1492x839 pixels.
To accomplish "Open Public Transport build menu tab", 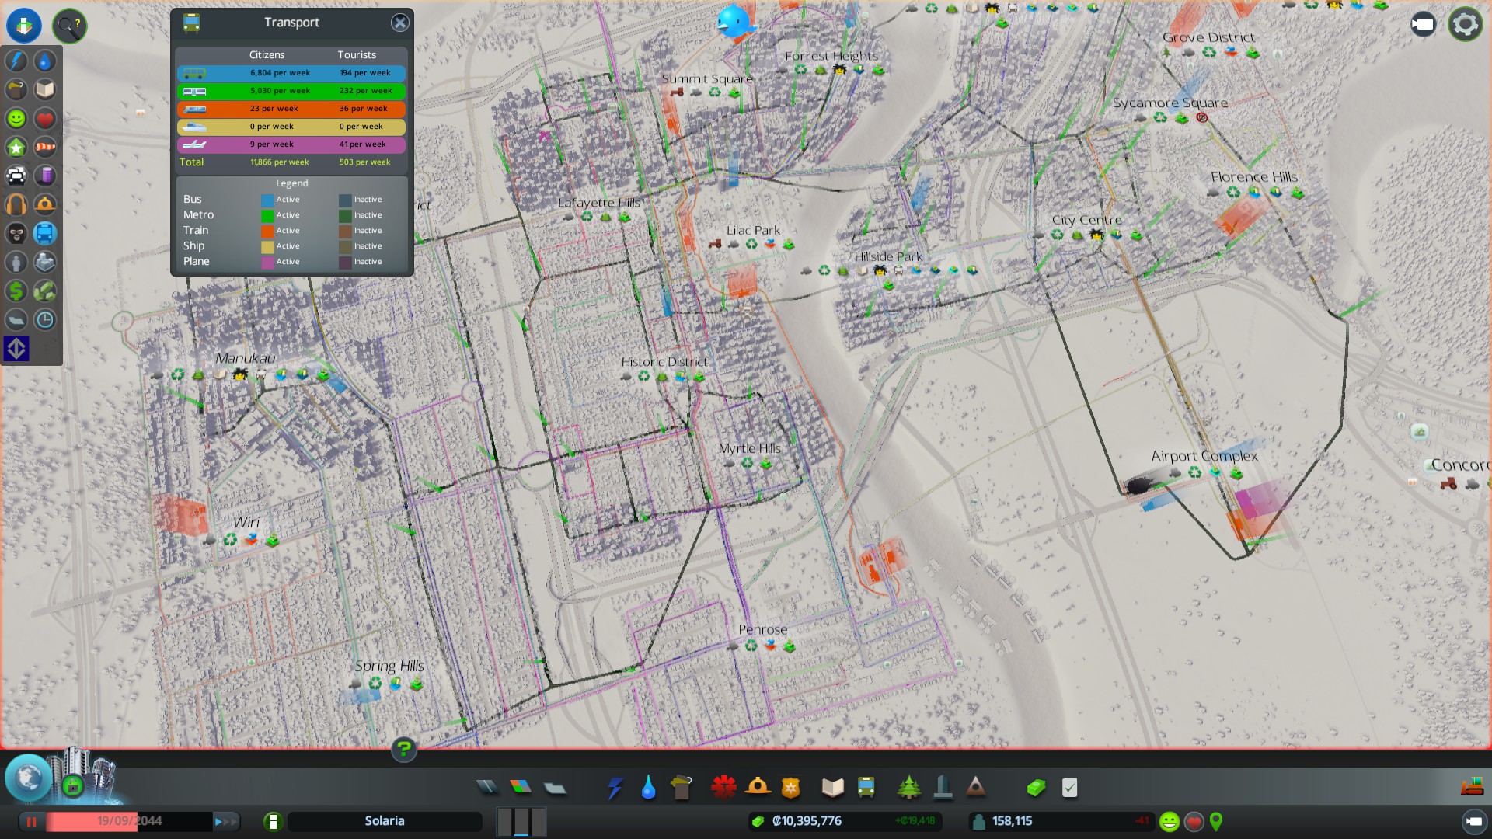I will (866, 788).
